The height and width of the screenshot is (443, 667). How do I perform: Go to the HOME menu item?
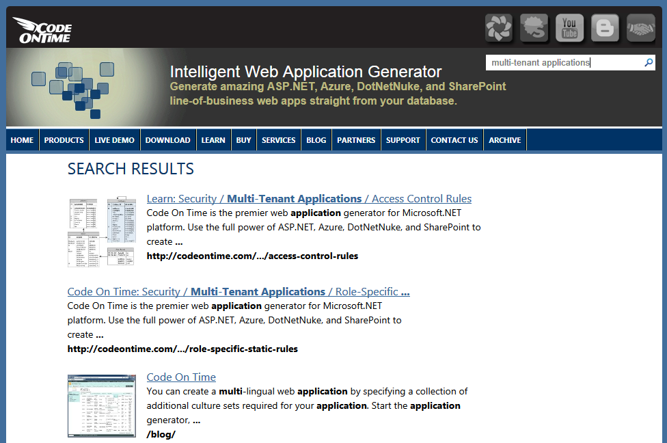[x=22, y=140]
